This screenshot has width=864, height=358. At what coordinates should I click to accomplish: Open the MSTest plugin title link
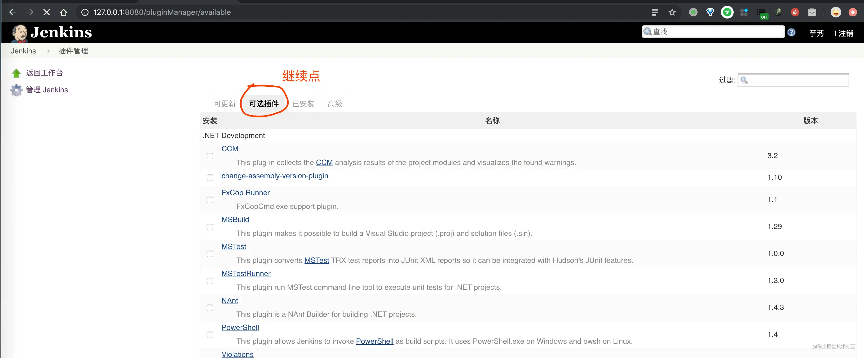pos(234,247)
